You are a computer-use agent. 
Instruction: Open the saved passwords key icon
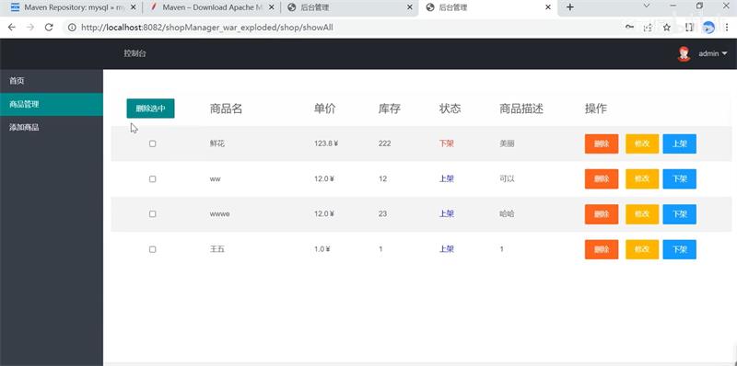(x=629, y=28)
